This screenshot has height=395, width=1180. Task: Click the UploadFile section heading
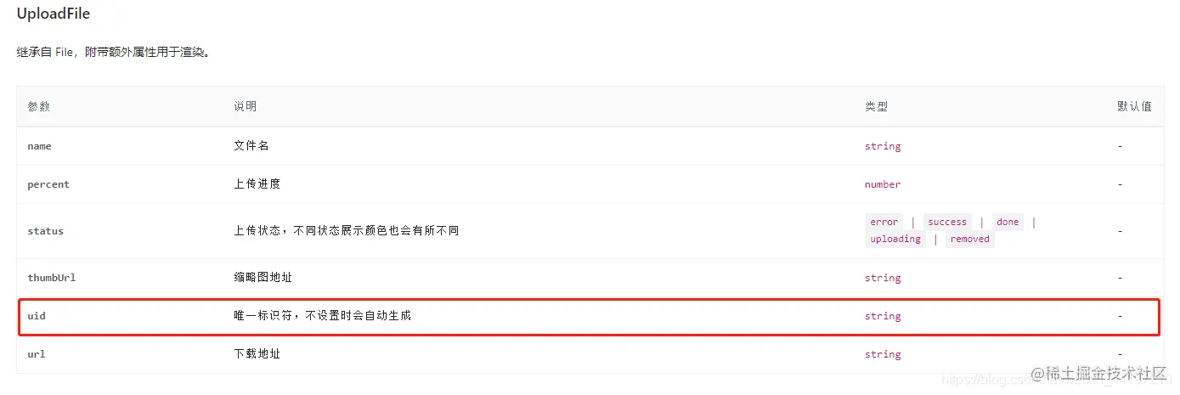click(x=53, y=14)
